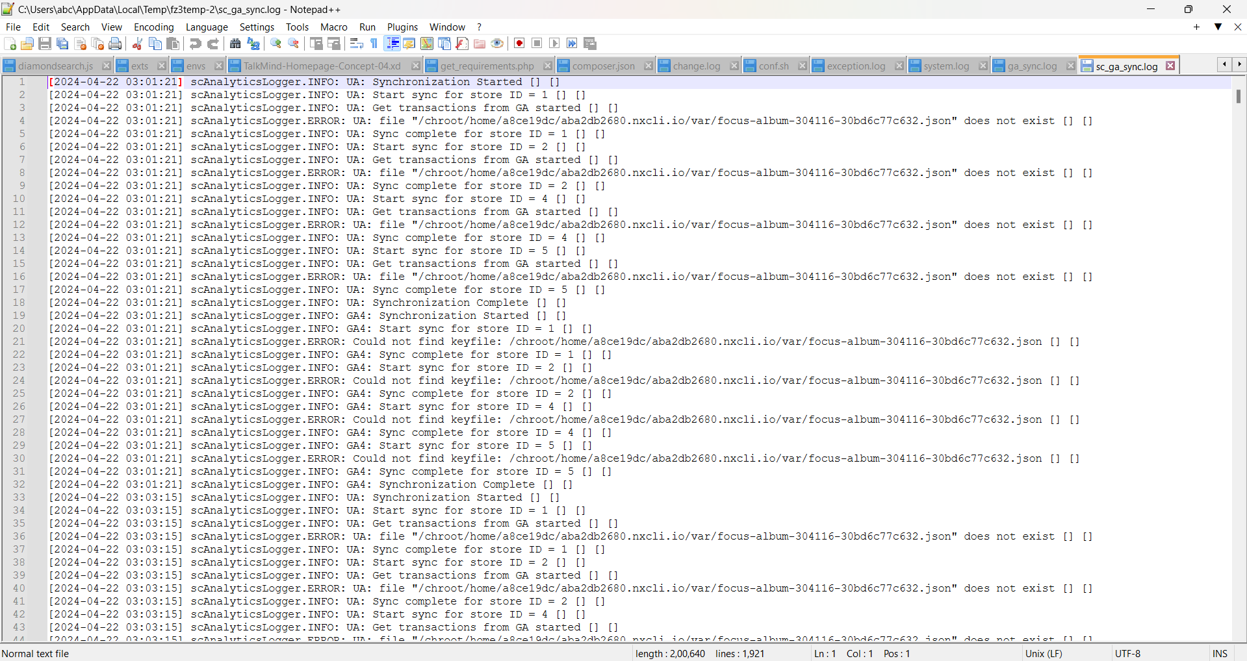Click the Undo arrow icon
Image resolution: width=1247 pixels, height=661 pixels.
(x=195, y=44)
